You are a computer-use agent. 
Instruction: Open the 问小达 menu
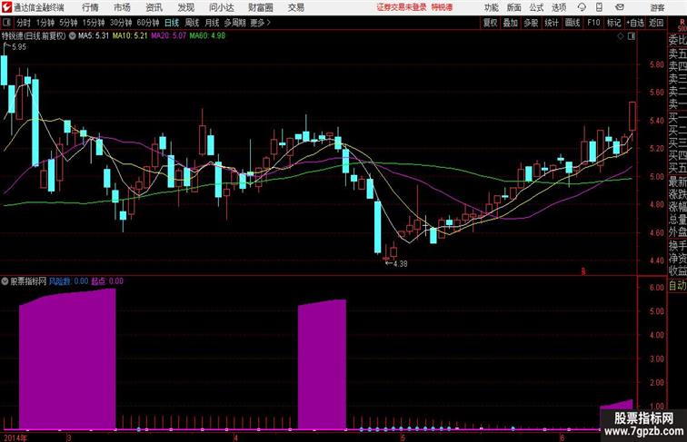[x=221, y=7]
